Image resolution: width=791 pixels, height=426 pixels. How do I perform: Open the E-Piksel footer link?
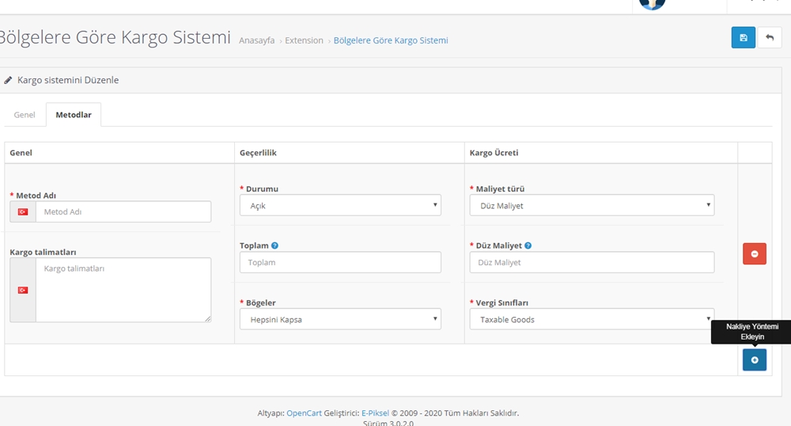tap(375, 413)
